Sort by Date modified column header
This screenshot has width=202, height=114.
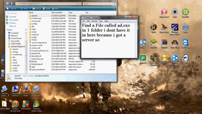point(59,13)
